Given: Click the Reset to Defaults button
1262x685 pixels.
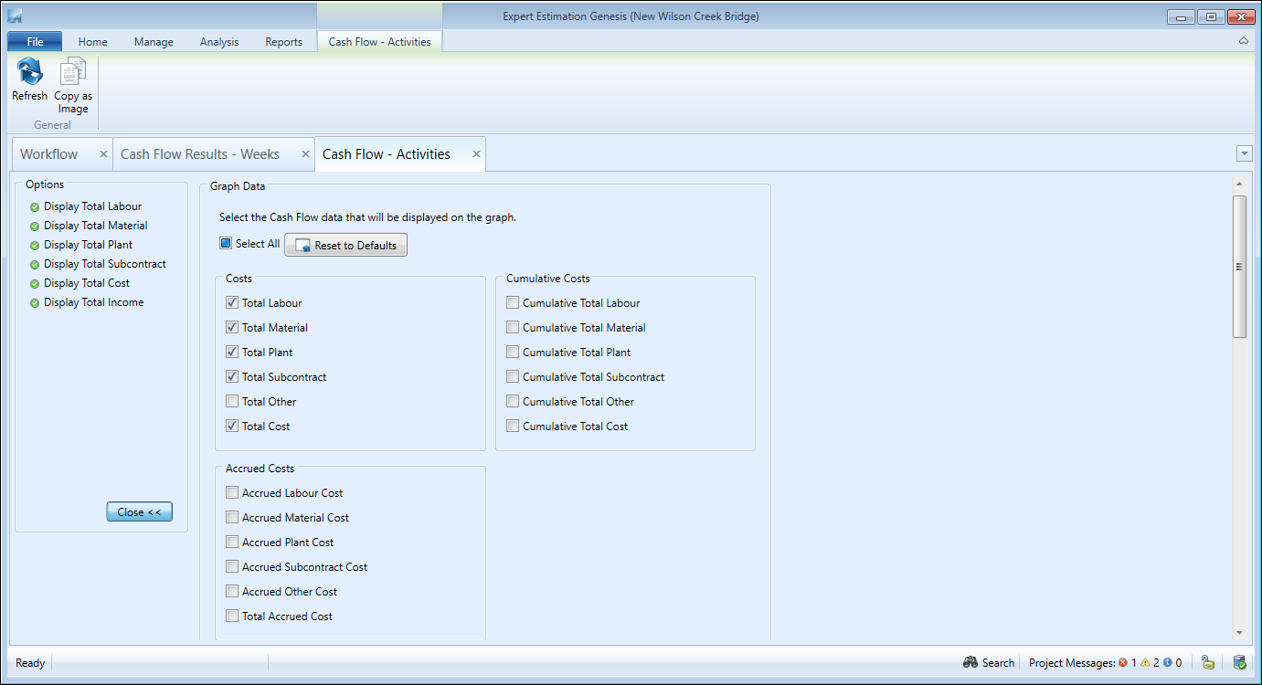Looking at the screenshot, I should pyautogui.click(x=345, y=245).
